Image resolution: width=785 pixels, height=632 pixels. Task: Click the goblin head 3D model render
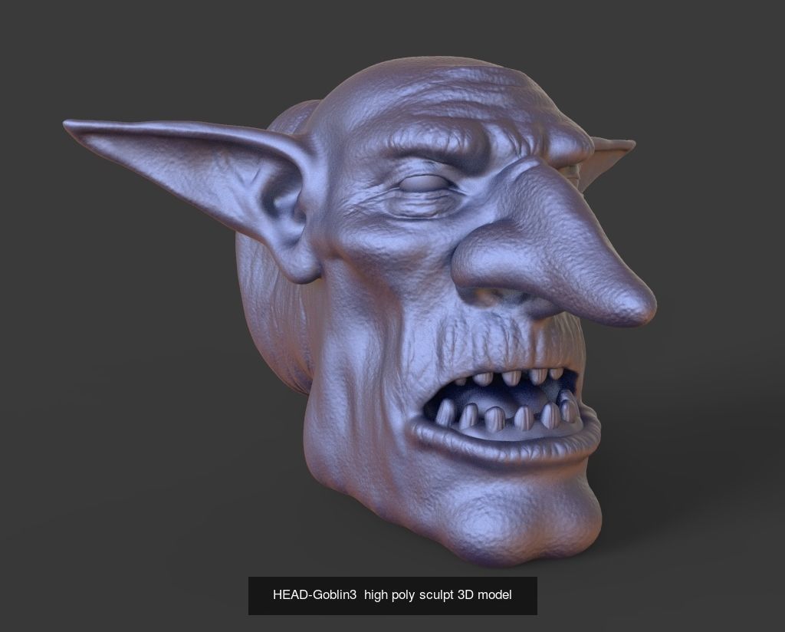(x=360, y=311)
